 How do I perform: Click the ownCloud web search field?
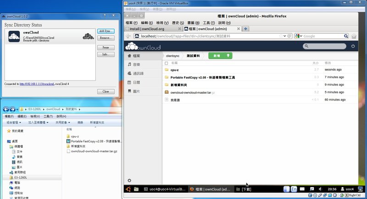click(x=324, y=46)
